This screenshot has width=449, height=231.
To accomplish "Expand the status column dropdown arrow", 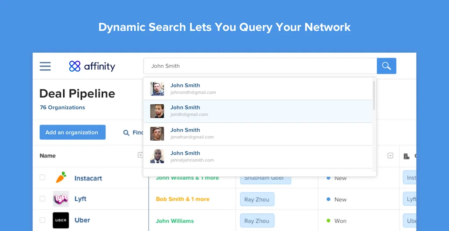I will [x=390, y=156].
